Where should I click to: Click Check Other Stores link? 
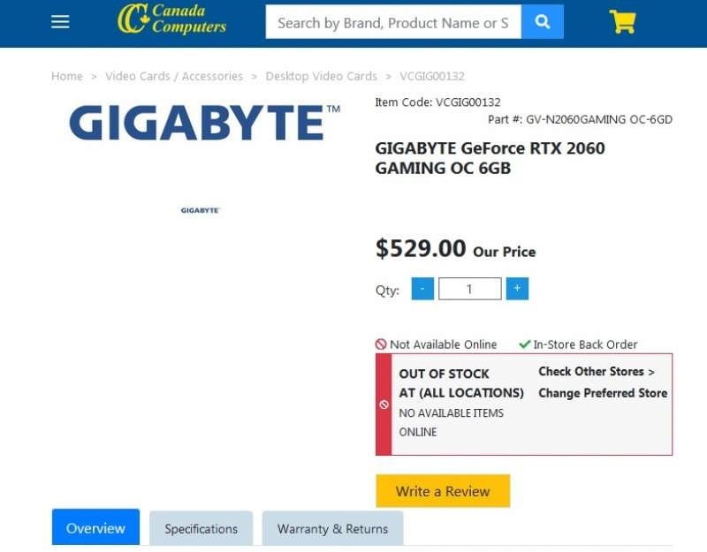(597, 372)
